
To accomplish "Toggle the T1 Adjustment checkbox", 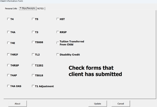I will 33,86.
